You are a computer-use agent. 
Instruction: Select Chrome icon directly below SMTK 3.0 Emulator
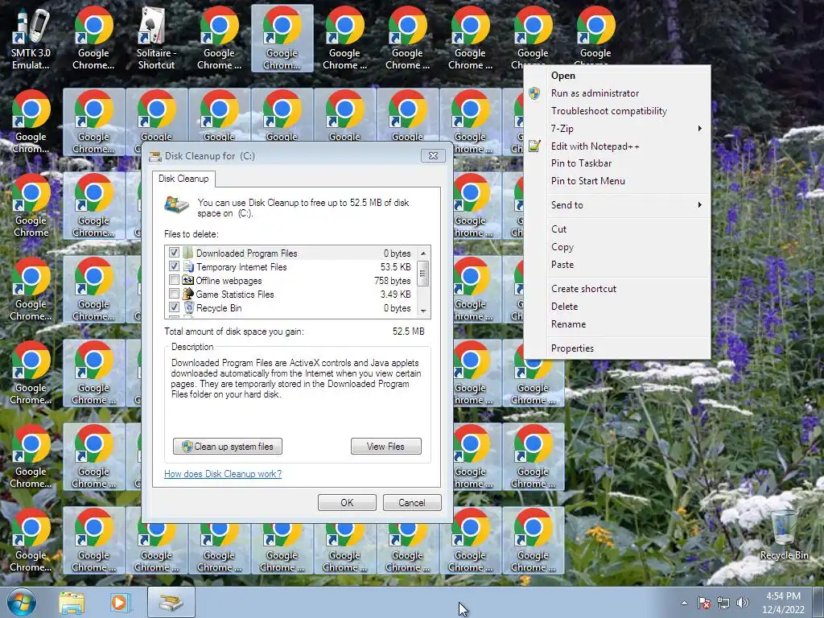click(31, 122)
